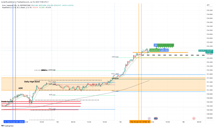Click the blue economic event icons cluster
Image resolution: width=215 pixels, height=128 pixels.
coord(156,118)
